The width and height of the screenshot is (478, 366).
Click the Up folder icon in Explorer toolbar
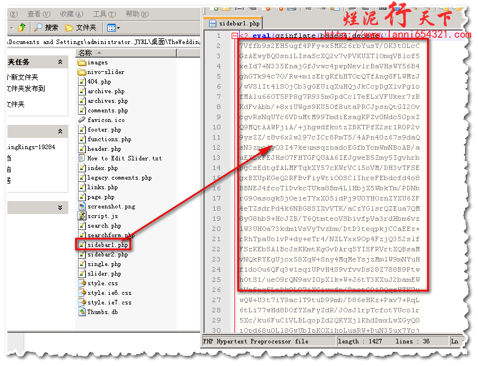coord(21,28)
